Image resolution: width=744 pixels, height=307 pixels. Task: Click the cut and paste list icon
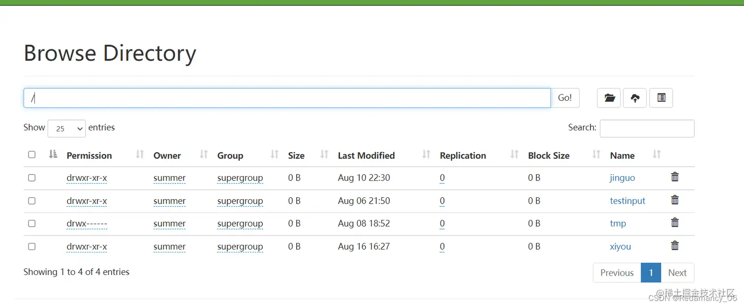pos(661,98)
